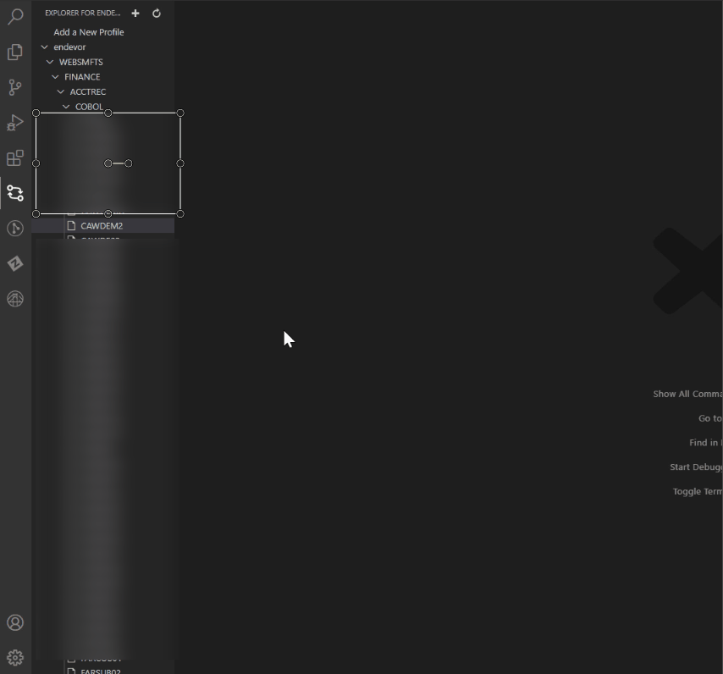Screen dimensions: 723x674
Task: Refresh the Explorer for Endevor tree
Action: (157, 14)
